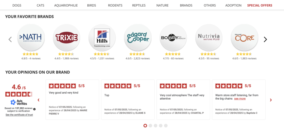Image resolution: width=284 pixels, height=129 pixels.
Task: Select the last carousel pagination dot
Action: pos(166,126)
